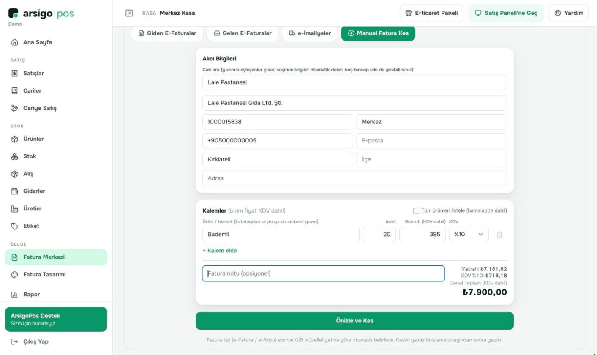The width and height of the screenshot is (597, 355).
Task: Edit the company title Lale Pastanesi Gıda Ltd. Şti.
Action: [355, 103]
